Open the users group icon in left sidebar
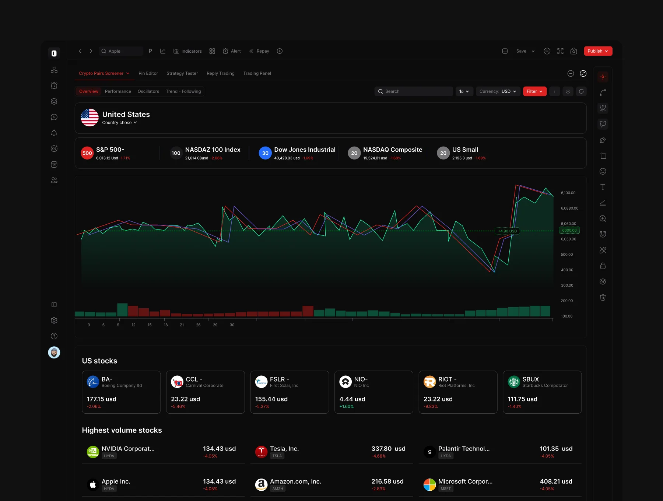The height and width of the screenshot is (501, 663). coord(54,180)
